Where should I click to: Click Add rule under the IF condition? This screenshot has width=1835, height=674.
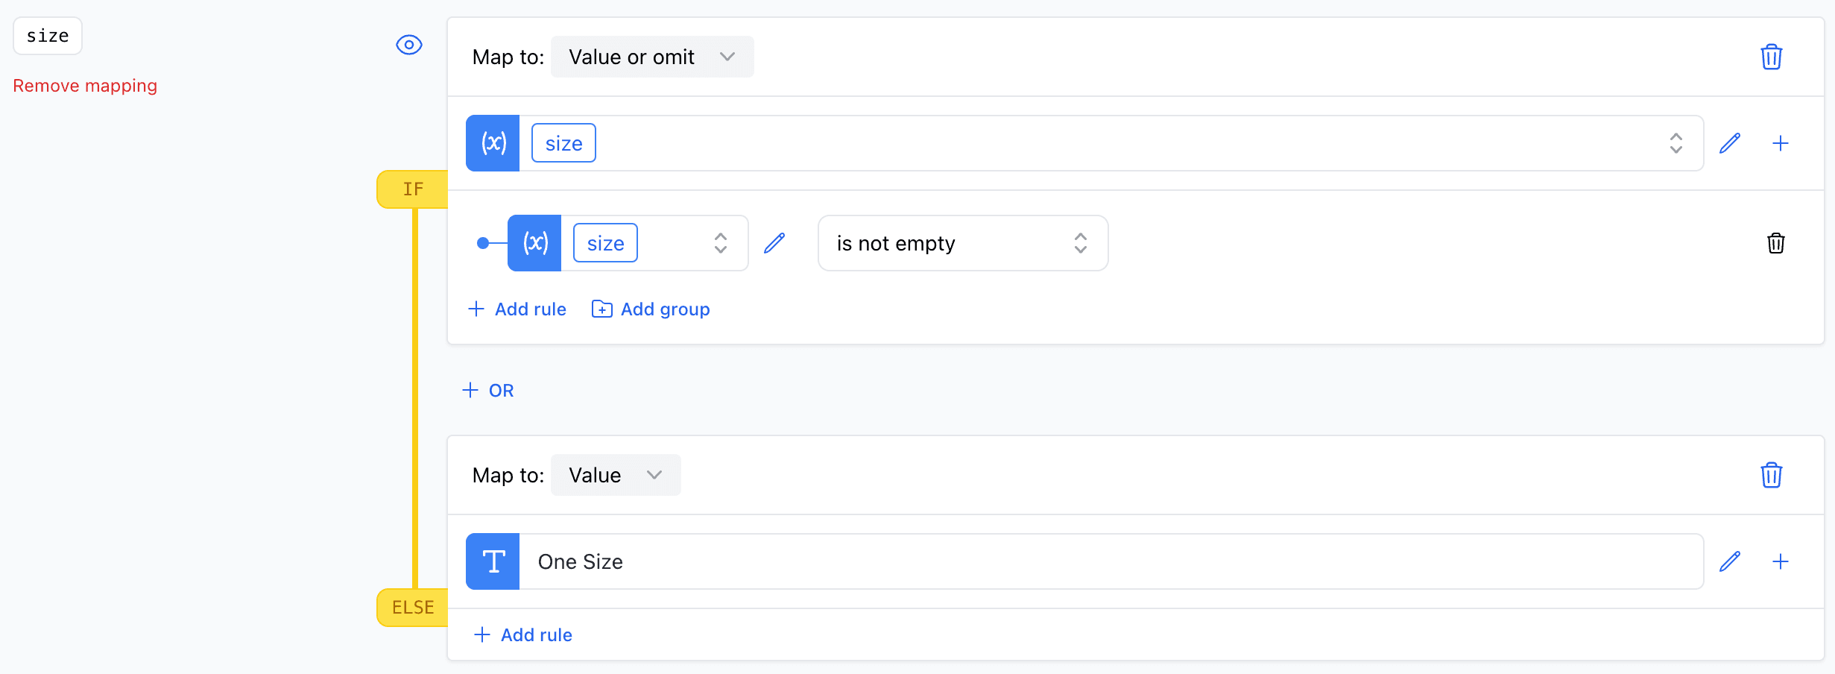[517, 309]
